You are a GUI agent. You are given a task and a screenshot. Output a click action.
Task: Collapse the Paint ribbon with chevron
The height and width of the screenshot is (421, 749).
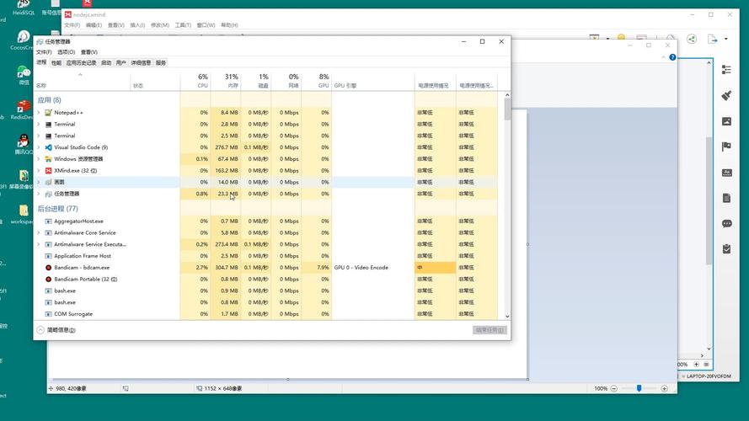664,57
